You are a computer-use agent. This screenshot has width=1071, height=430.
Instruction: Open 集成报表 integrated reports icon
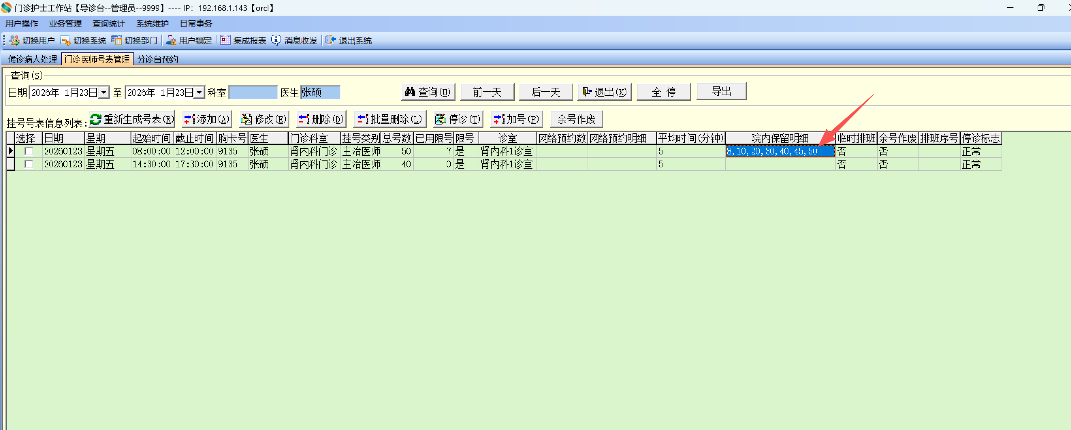(x=225, y=40)
